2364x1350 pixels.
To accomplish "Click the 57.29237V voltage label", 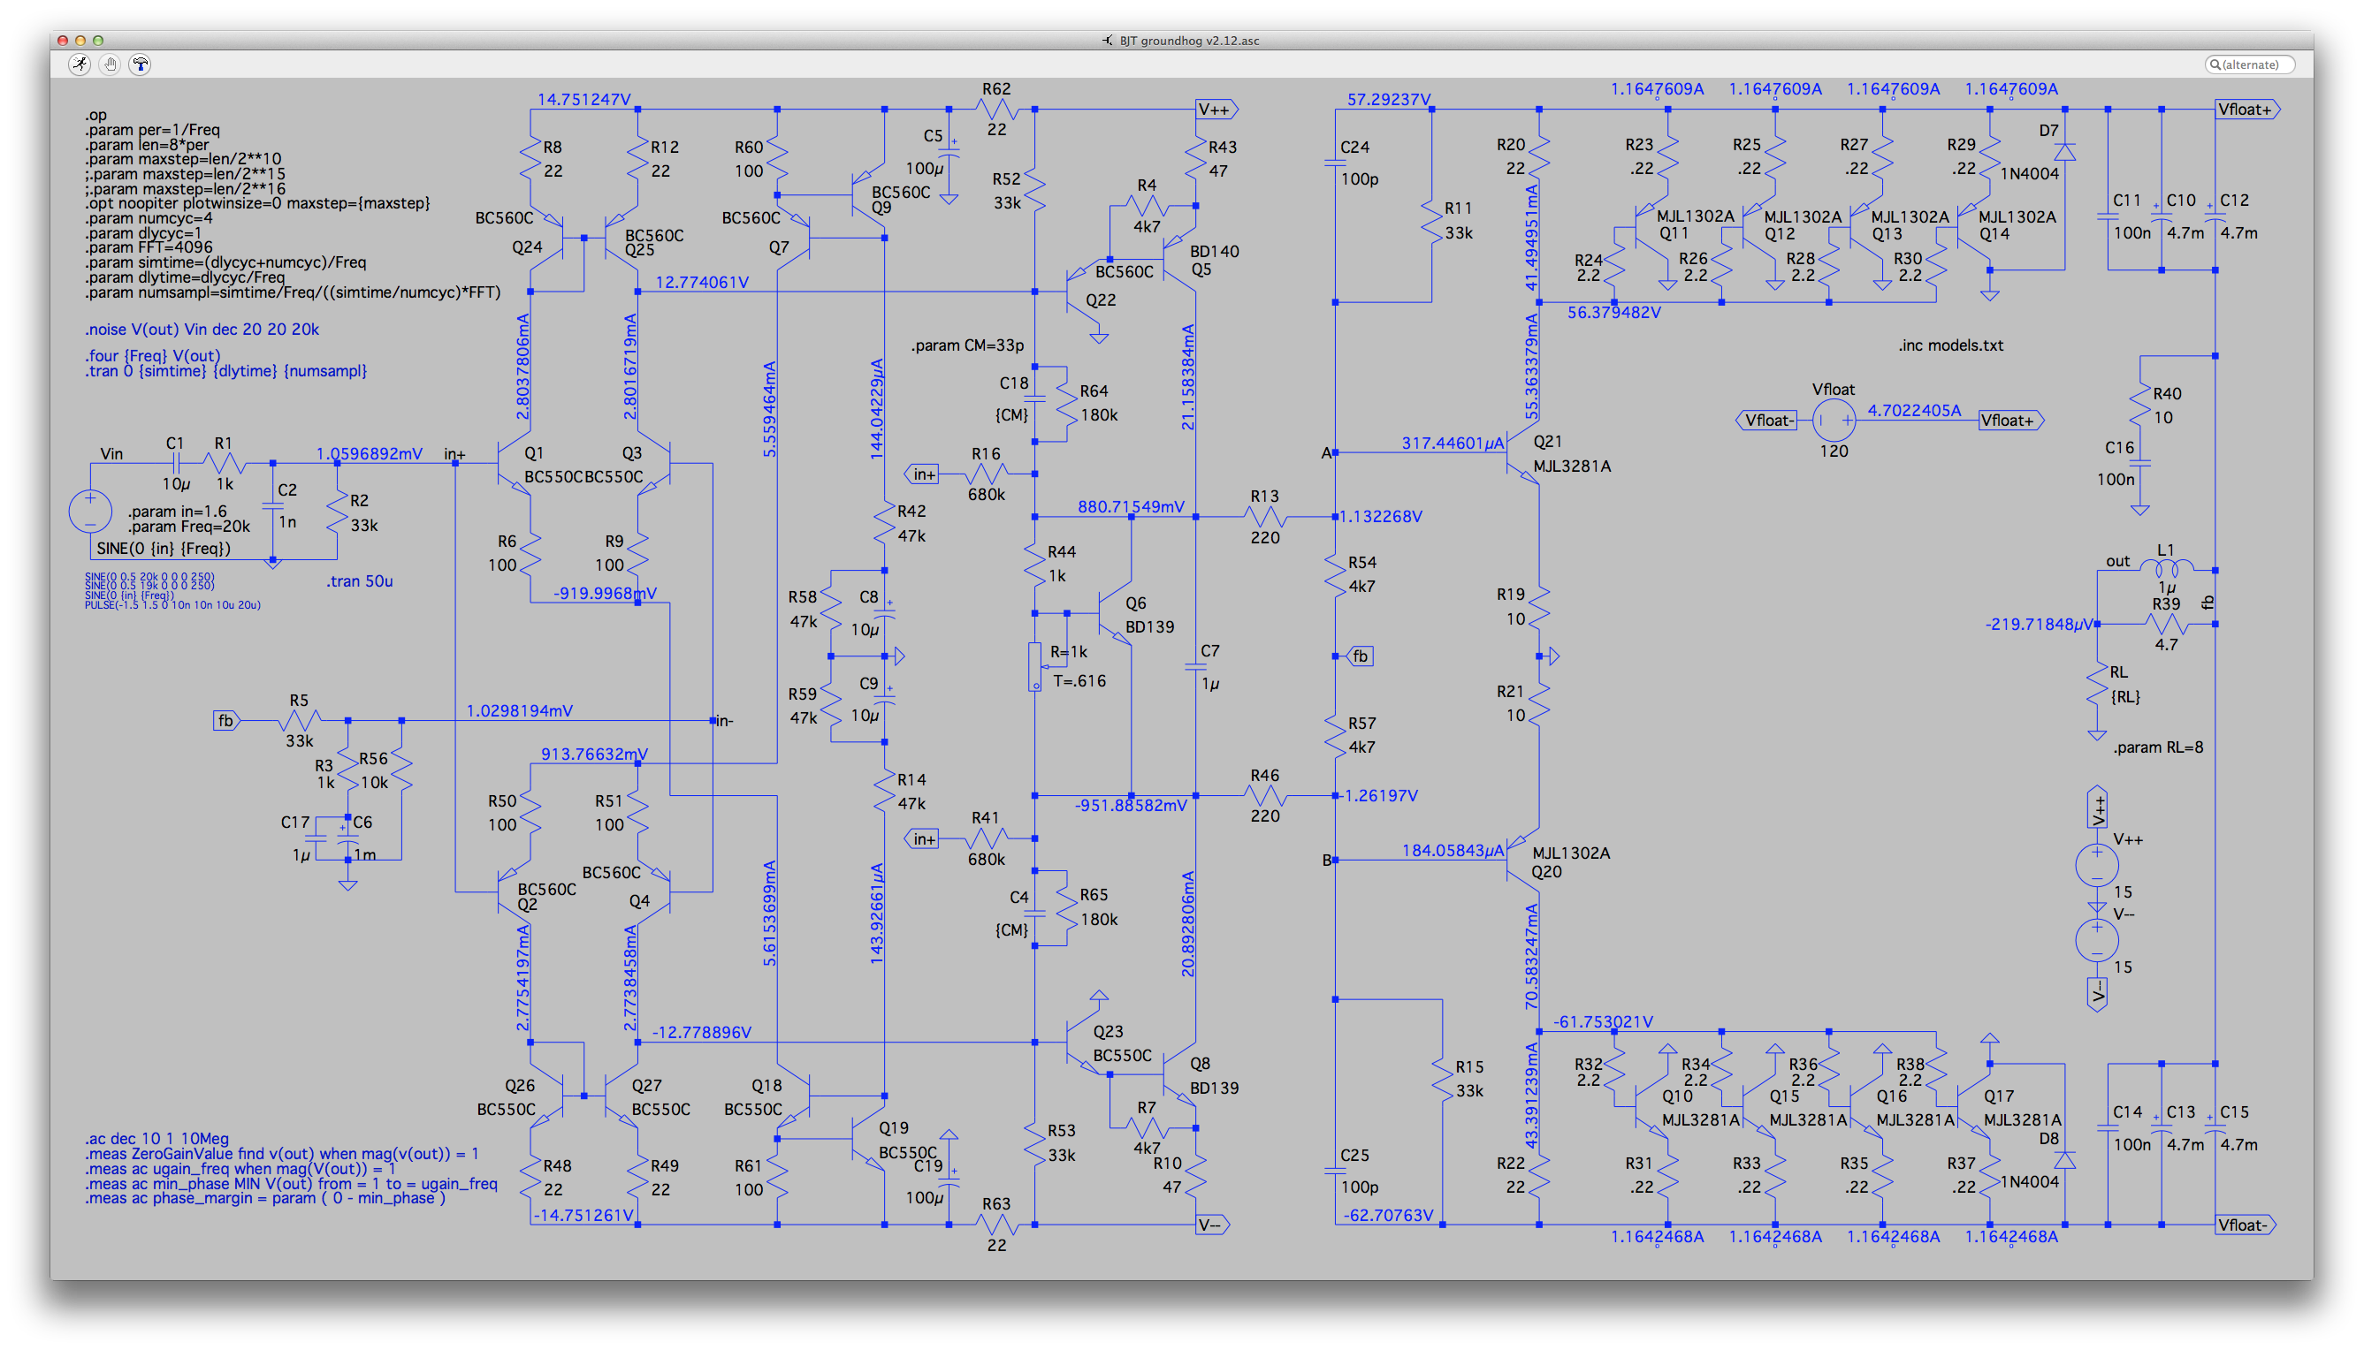I will 1388,98.
